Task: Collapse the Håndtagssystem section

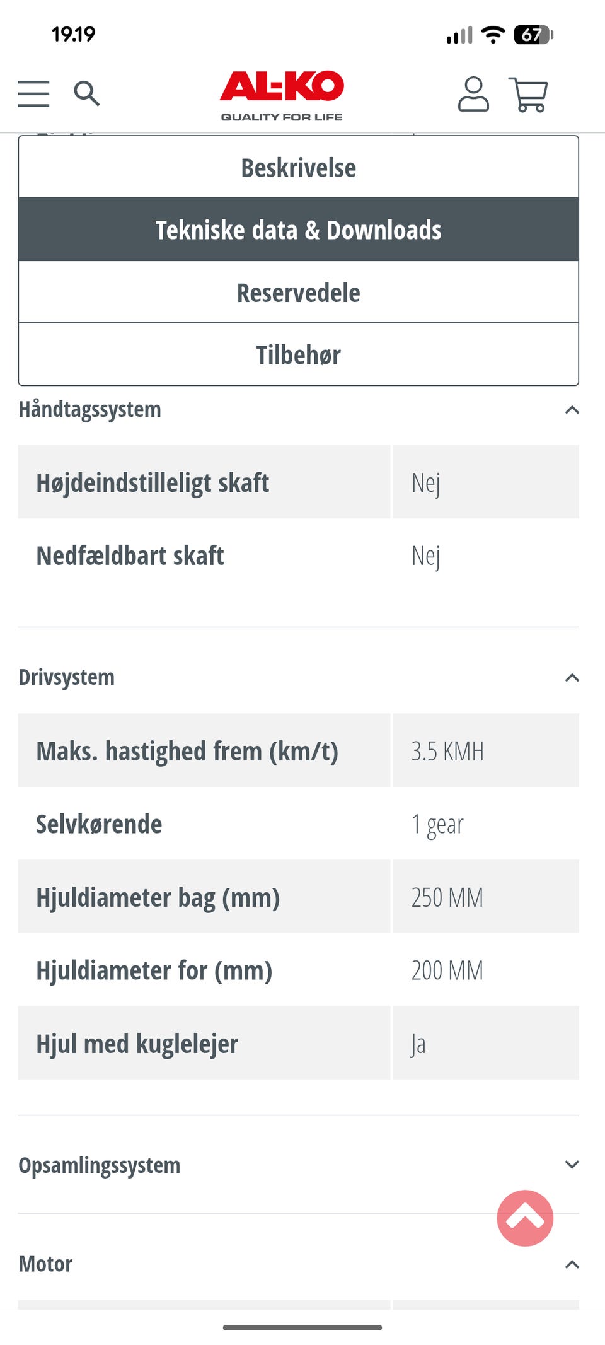Action: pyautogui.click(x=572, y=410)
